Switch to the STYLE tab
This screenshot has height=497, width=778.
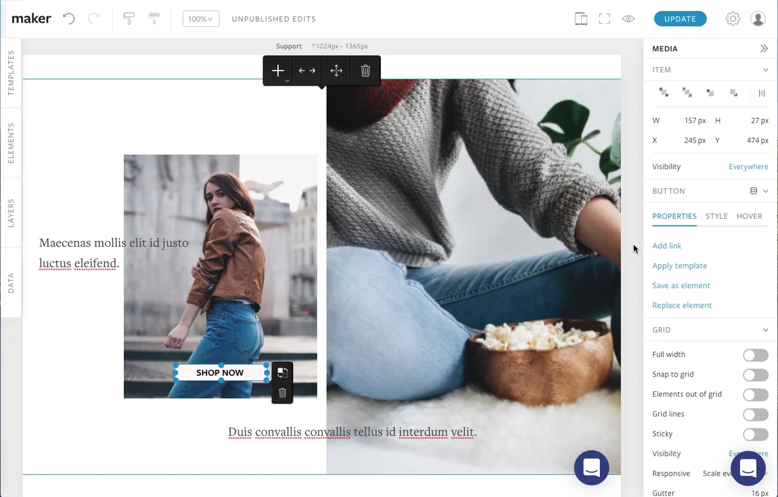[x=716, y=216]
